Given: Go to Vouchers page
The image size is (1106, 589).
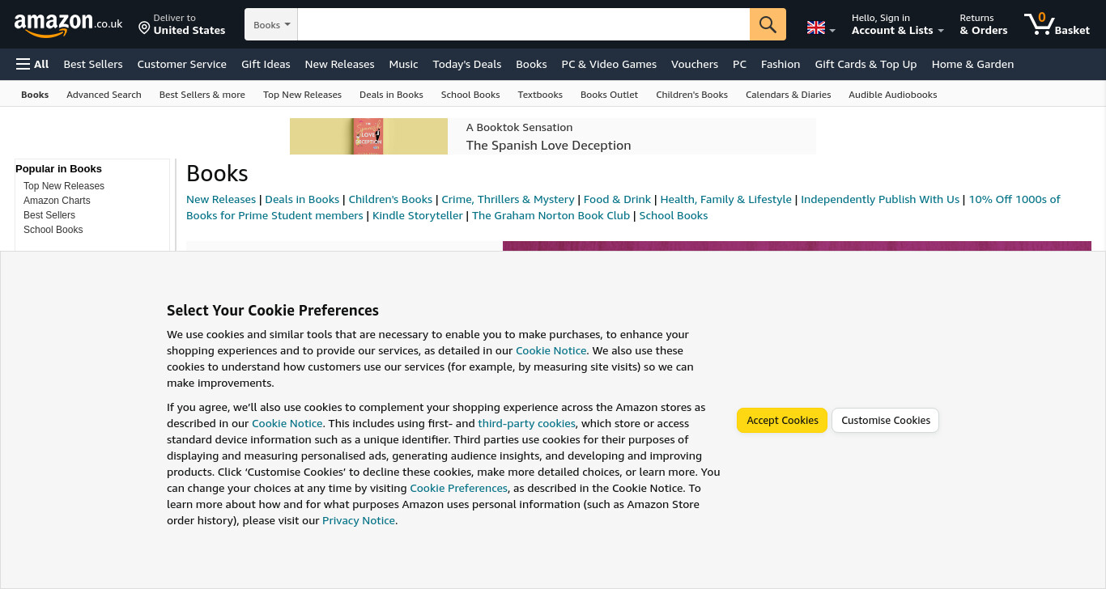Looking at the screenshot, I should coord(695,64).
